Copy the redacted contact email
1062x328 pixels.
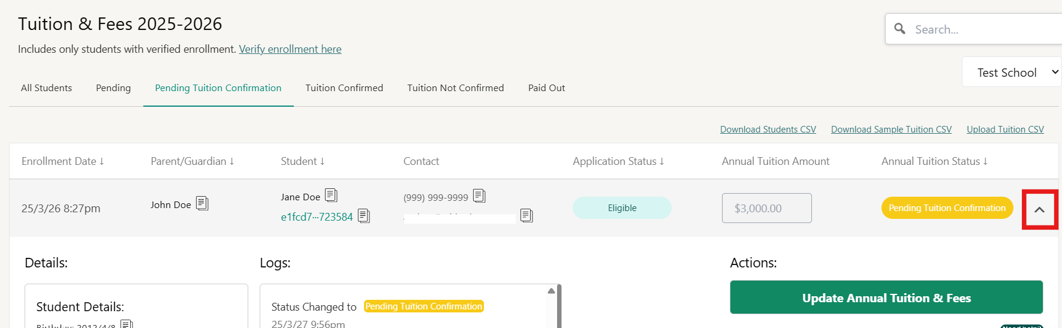click(x=527, y=215)
